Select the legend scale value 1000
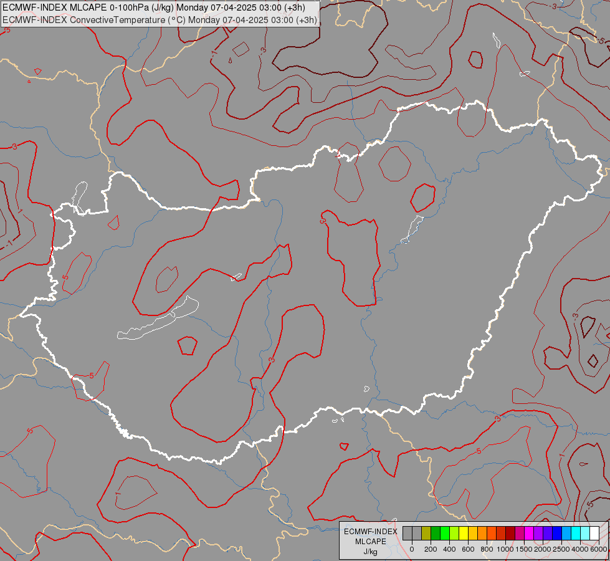Screen dimensions: 610x561 [505, 549]
